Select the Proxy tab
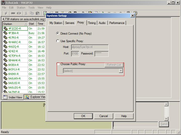 click(x=81, y=22)
